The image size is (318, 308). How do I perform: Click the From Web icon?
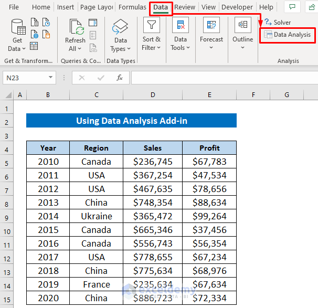tap(35, 34)
